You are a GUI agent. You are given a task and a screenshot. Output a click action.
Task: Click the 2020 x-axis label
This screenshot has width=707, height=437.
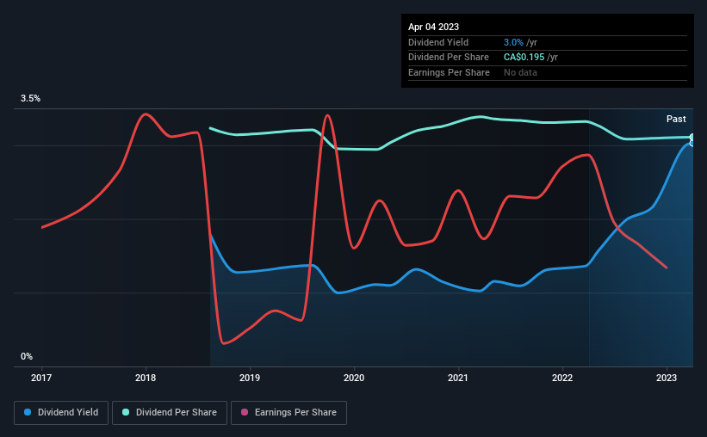pos(354,378)
